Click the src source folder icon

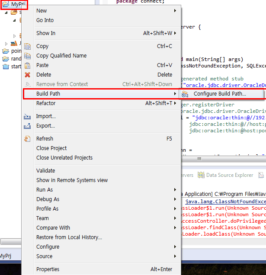(14, 12)
